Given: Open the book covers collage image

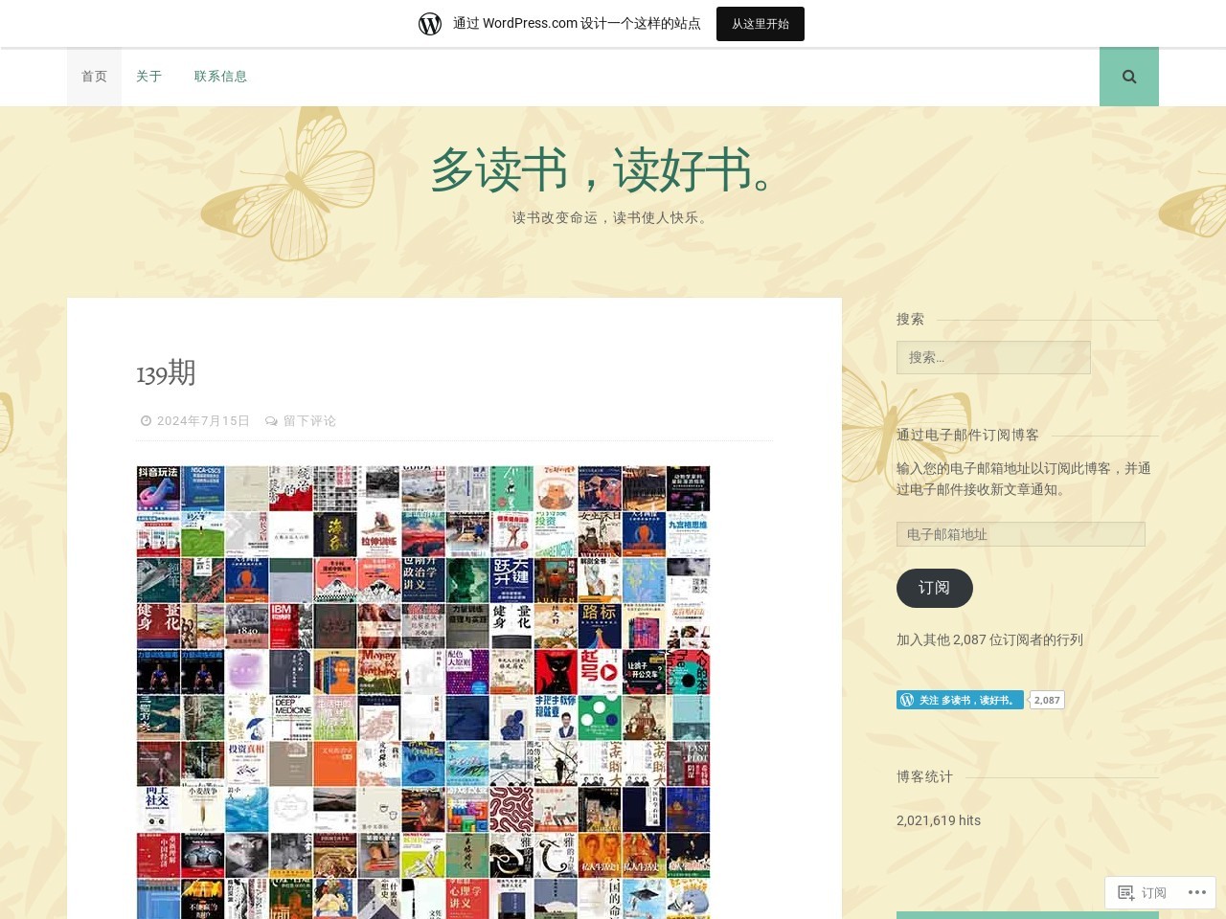Looking at the screenshot, I should [x=423, y=692].
